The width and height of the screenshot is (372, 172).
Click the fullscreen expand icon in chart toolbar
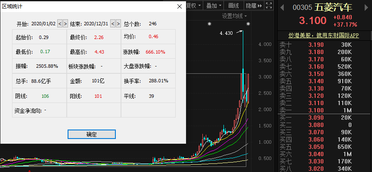269,6
